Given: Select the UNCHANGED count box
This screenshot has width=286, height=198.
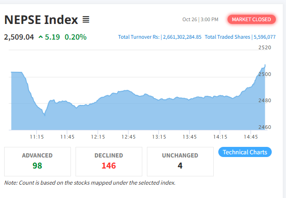Looking at the screenshot, I should click(x=180, y=162).
